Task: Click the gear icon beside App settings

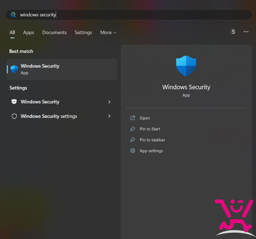Action: point(132,151)
